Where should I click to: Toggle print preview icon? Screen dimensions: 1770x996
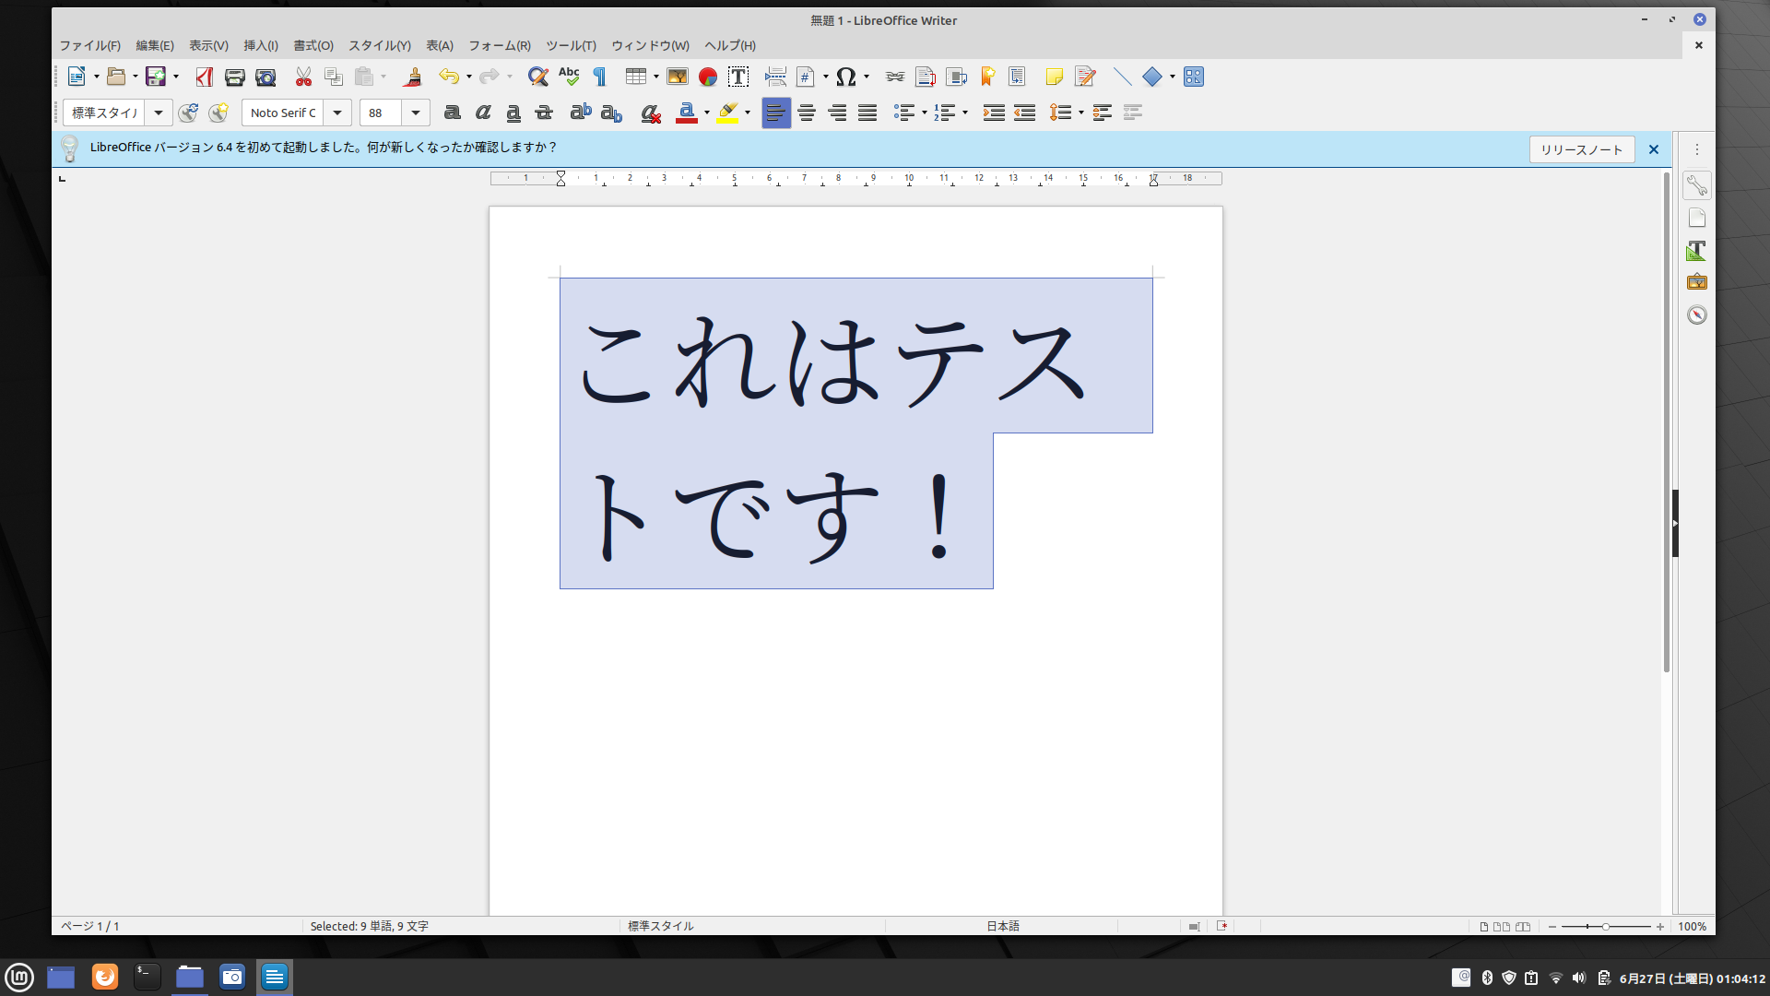pyautogui.click(x=265, y=77)
